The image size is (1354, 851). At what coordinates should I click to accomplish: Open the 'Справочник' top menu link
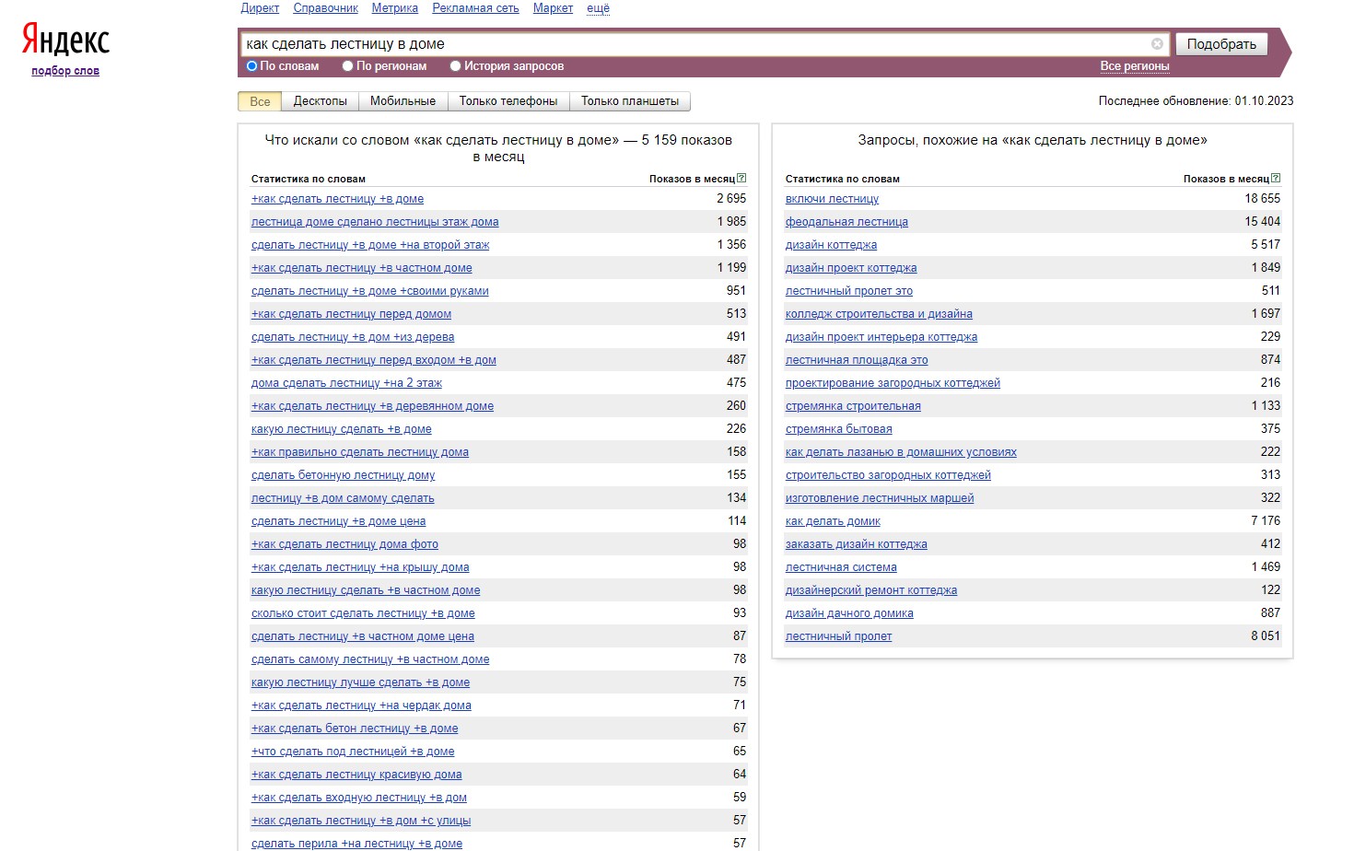(x=326, y=8)
